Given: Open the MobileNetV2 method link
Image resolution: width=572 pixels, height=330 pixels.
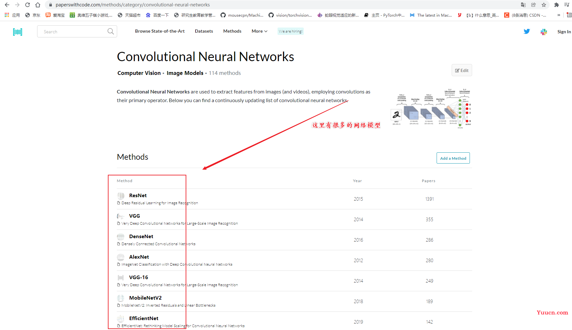Looking at the screenshot, I should coord(145,298).
